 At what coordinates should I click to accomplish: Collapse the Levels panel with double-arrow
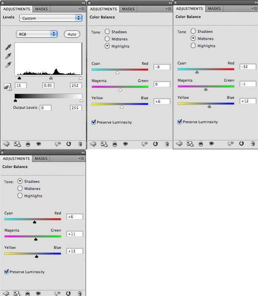[83, 3]
